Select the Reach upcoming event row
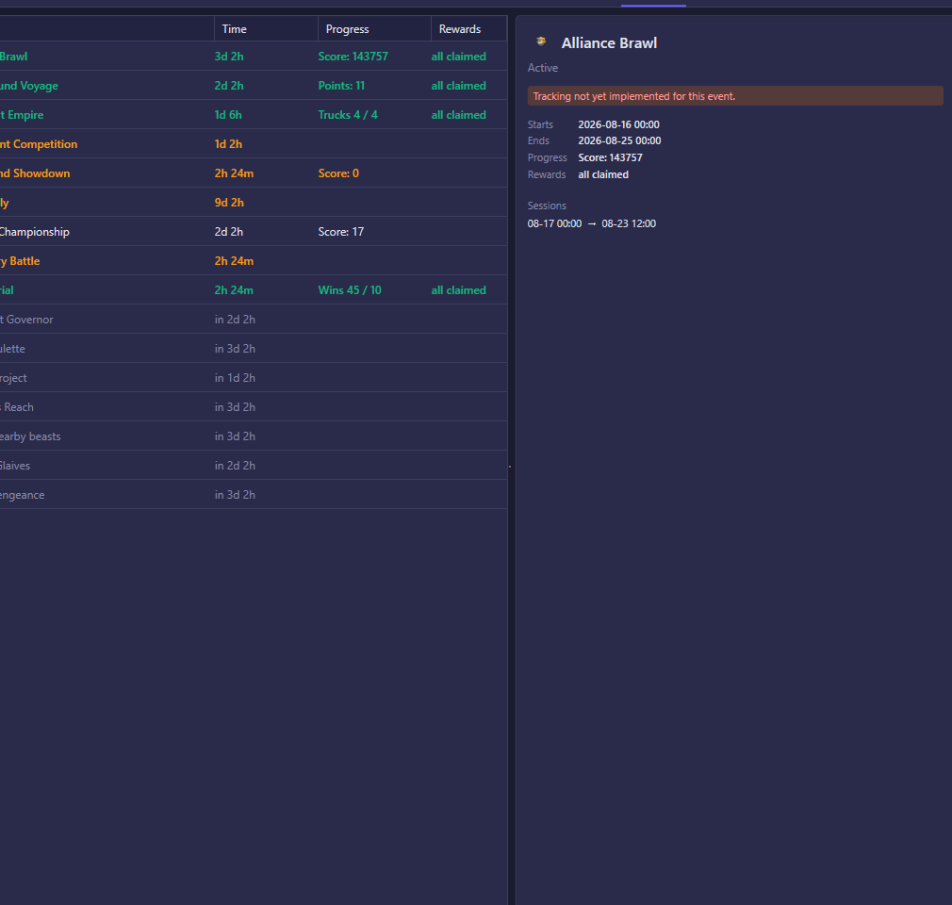The image size is (952, 905). click(254, 407)
